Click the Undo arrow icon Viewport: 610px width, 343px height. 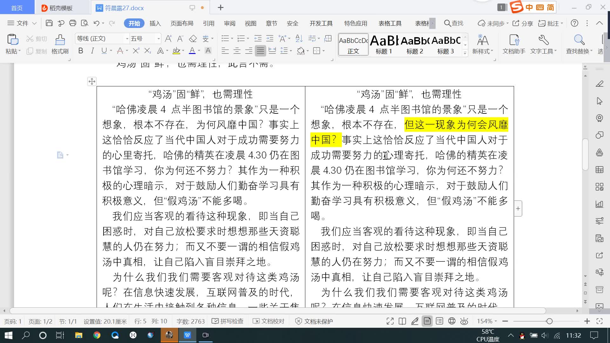(x=97, y=23)
